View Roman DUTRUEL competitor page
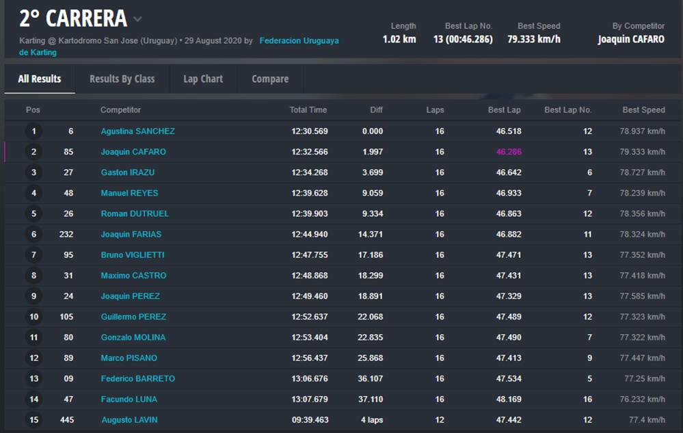 pos(135,213)
